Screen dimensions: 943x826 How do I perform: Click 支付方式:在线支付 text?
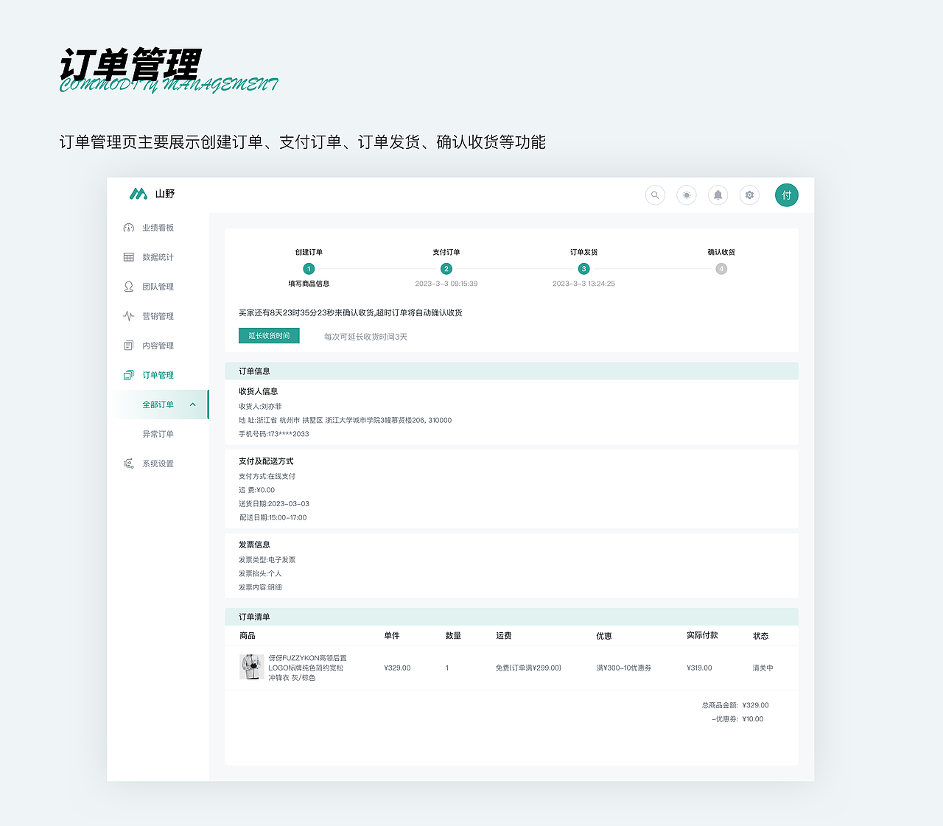coord(267,477)
